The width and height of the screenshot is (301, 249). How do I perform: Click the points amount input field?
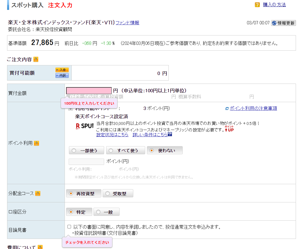(x=86, y=162)
